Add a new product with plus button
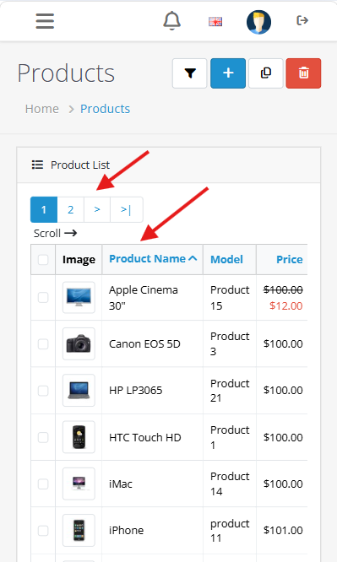The height and width of the screenshot is (562, 337). point(228,73)
